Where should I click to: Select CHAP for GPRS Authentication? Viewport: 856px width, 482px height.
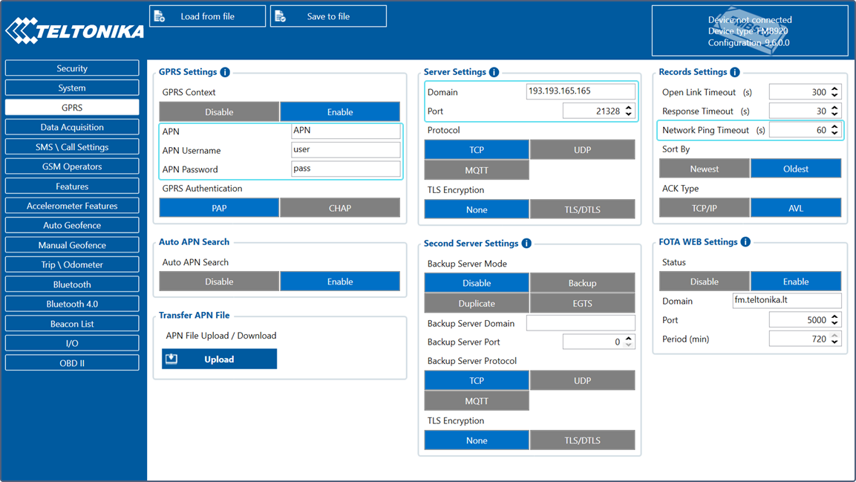point(339,209)
